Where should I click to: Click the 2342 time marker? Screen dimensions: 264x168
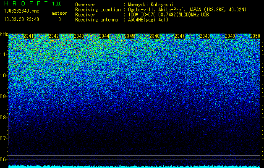tap(54, 36)
